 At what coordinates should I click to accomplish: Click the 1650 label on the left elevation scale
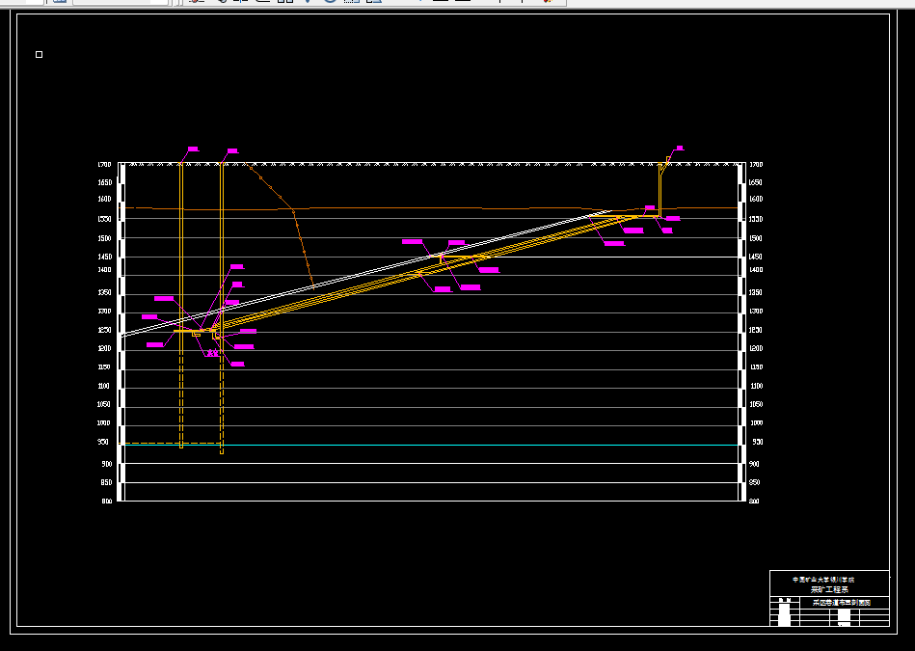[x=104, y=182]
